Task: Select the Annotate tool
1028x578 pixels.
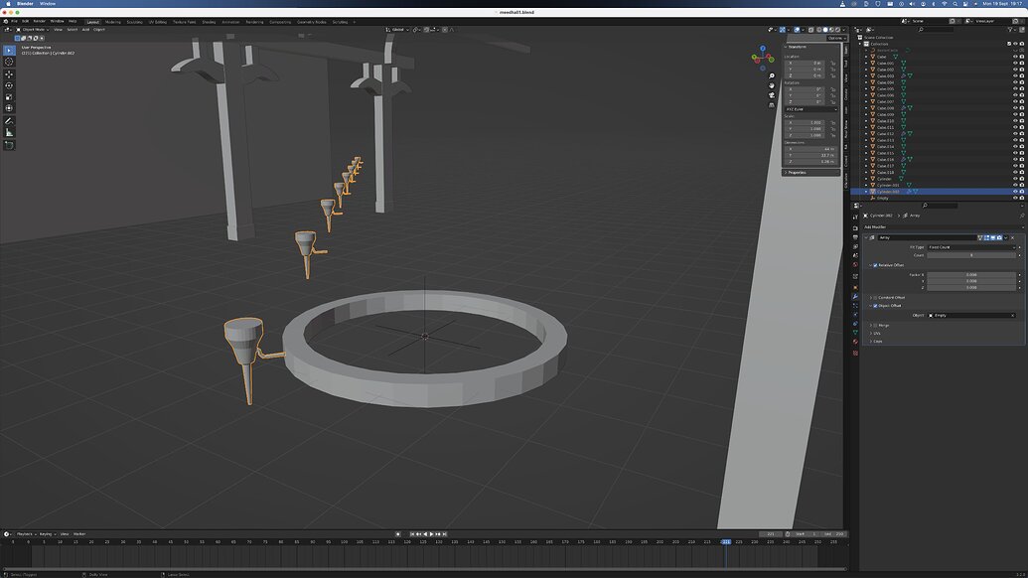Action: pos(9,121)
